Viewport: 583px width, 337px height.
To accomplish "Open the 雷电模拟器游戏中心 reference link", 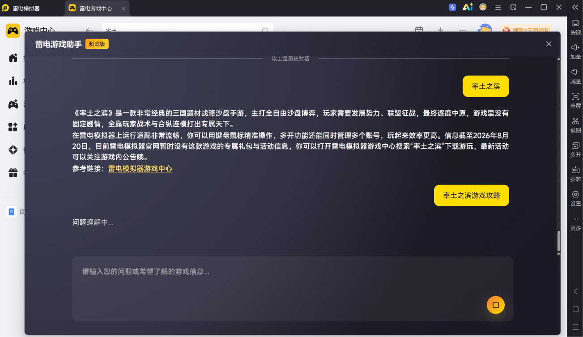I will click(140, 169).
